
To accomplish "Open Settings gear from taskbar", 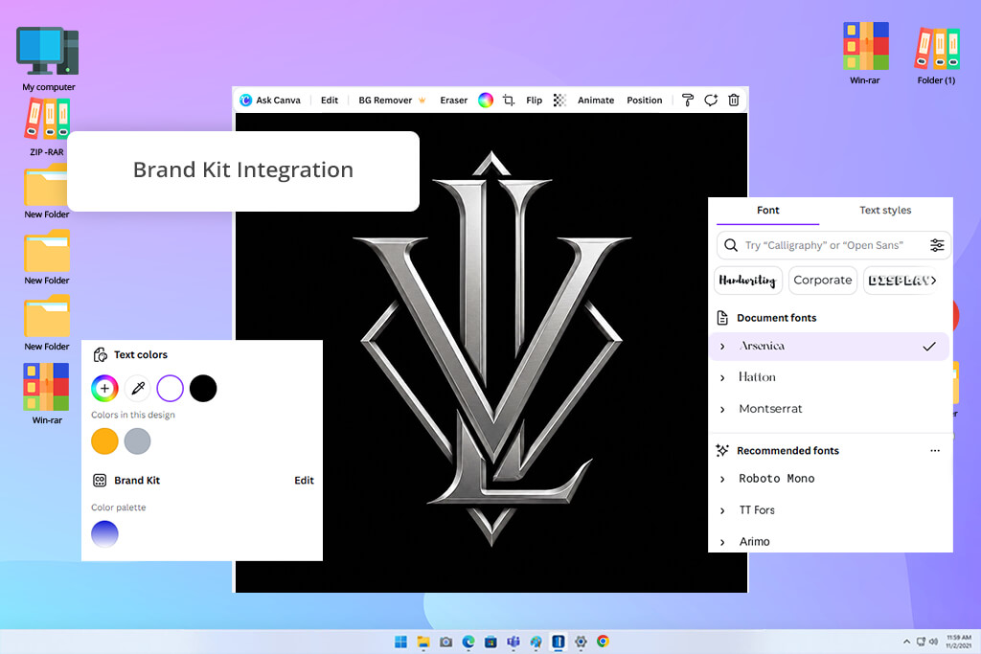I will pos(581,643).
